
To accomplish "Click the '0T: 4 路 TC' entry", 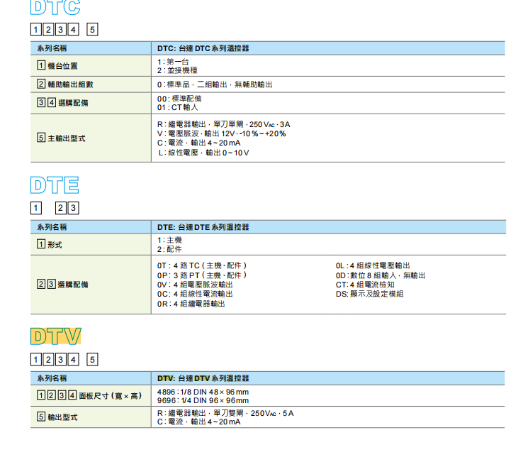I will pyautogui.click(x=202, y=265).
